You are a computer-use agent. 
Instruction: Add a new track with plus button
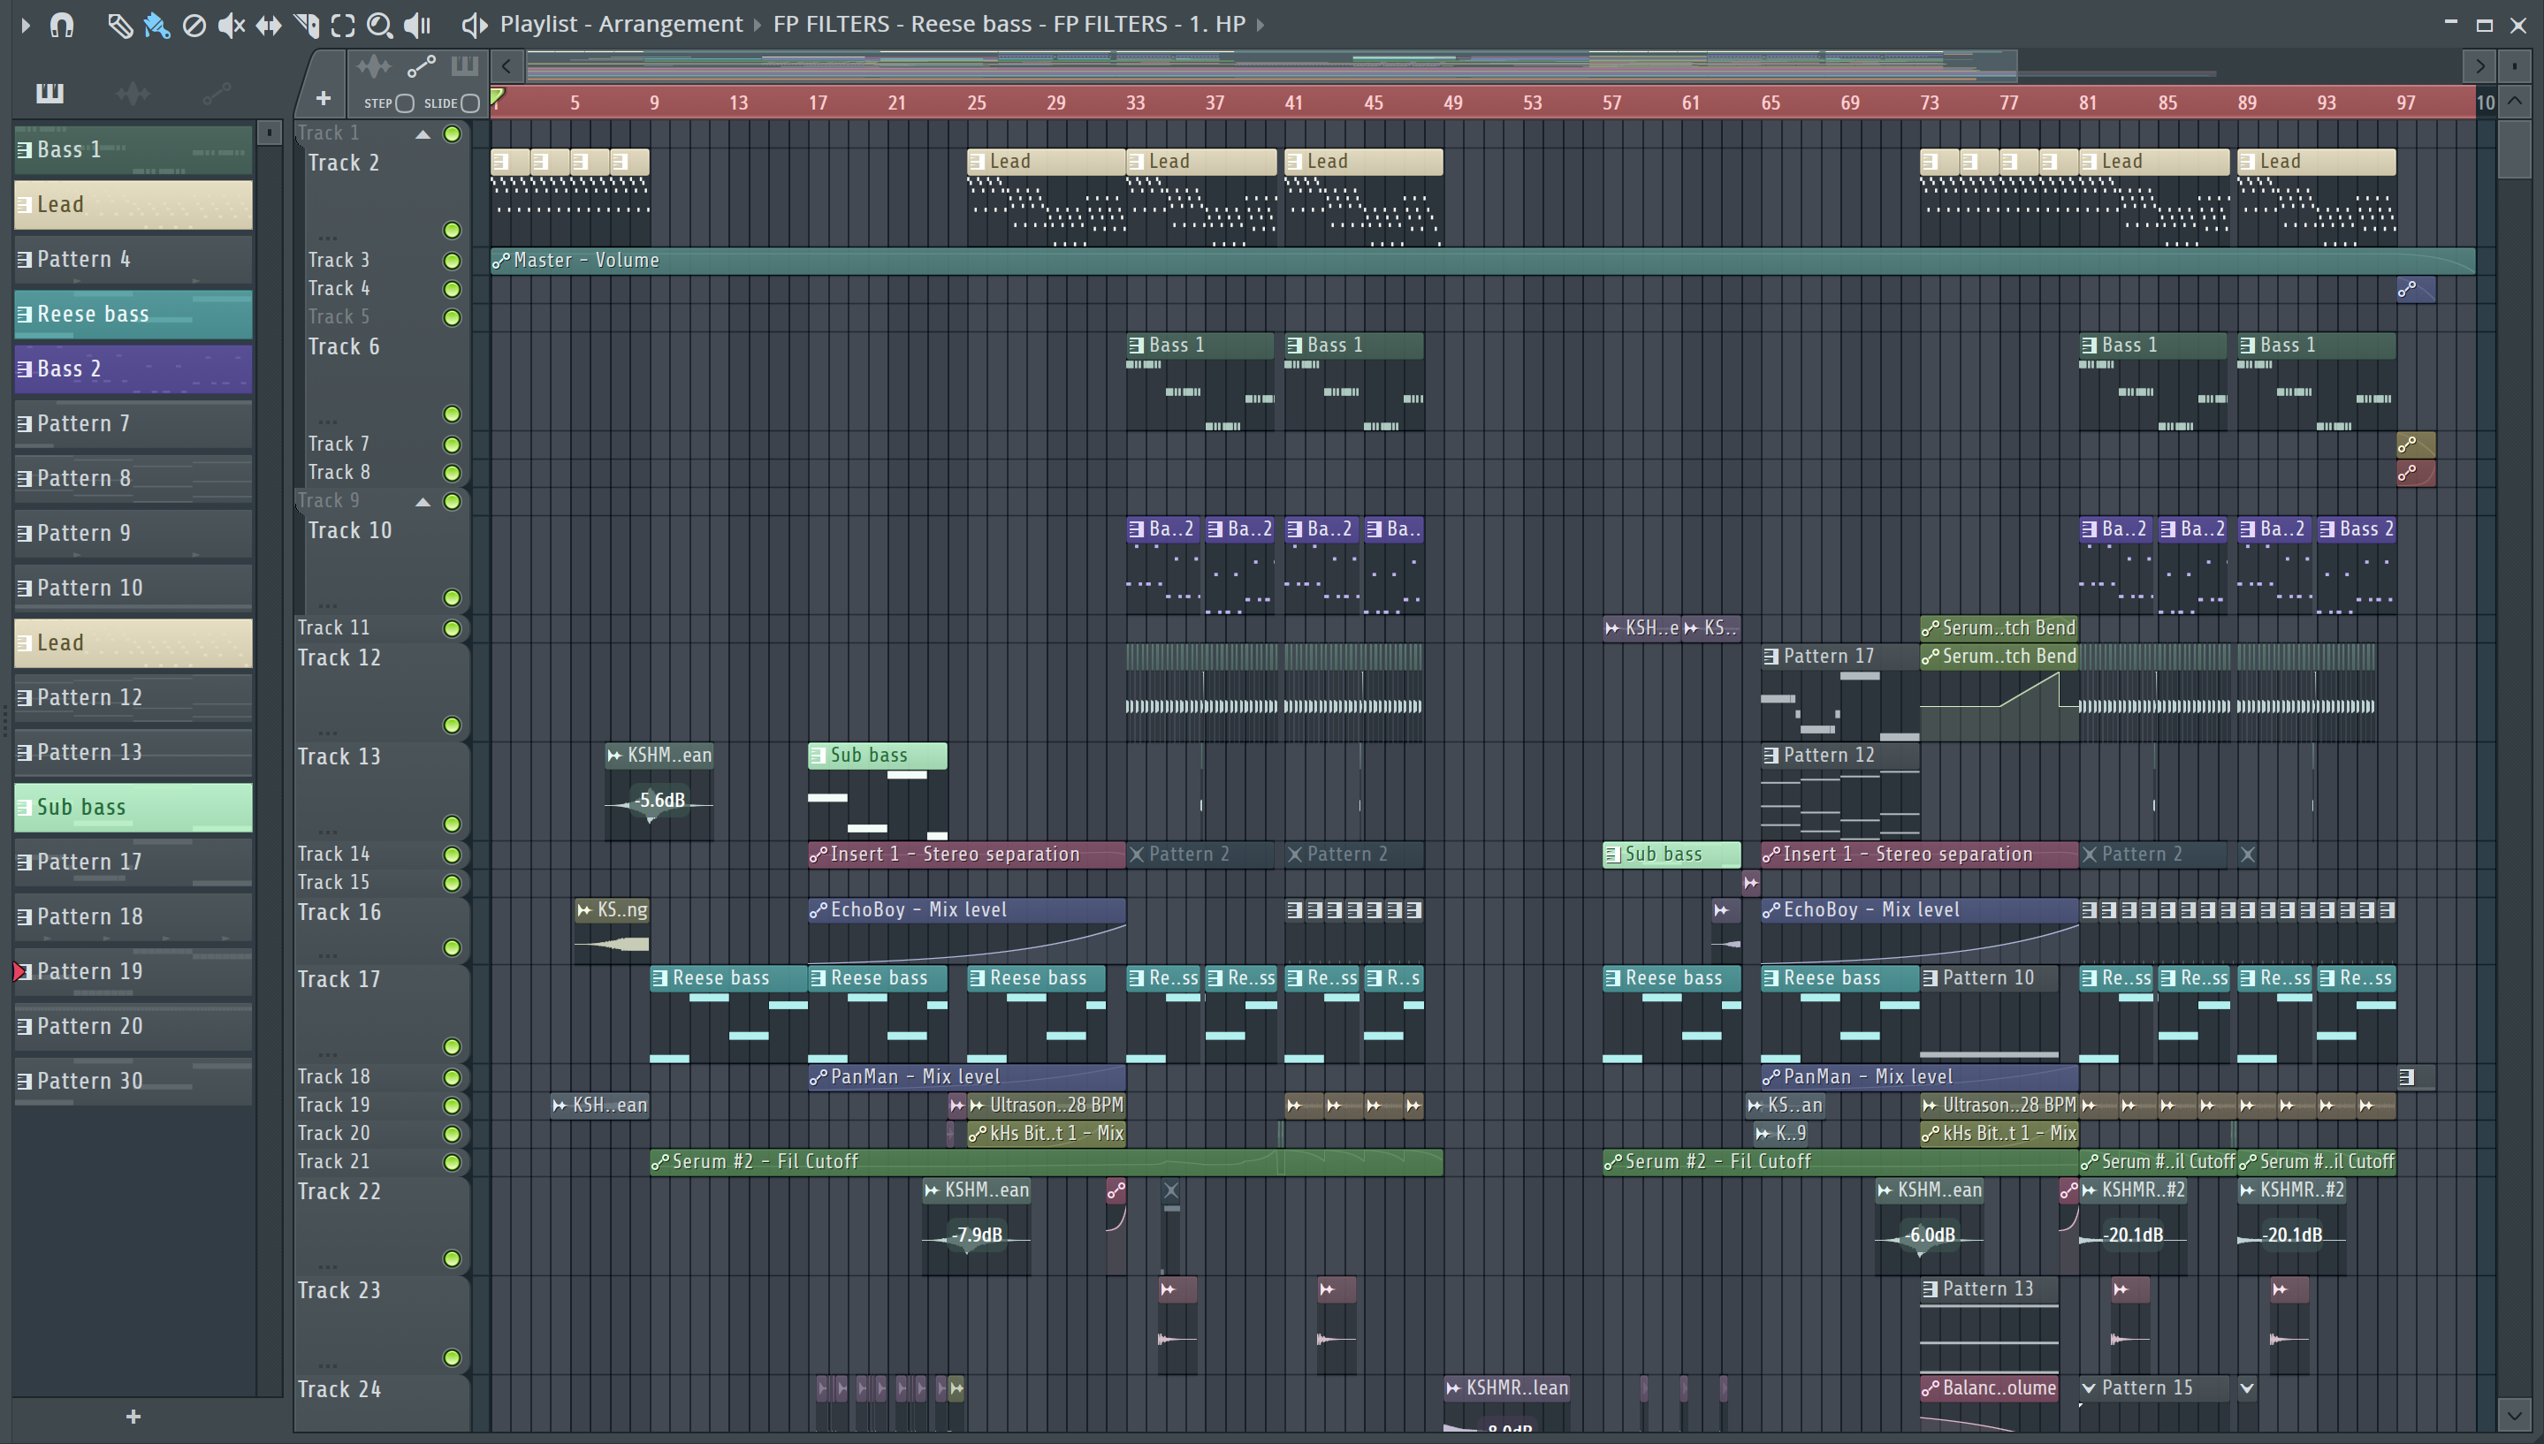point(324,98)
